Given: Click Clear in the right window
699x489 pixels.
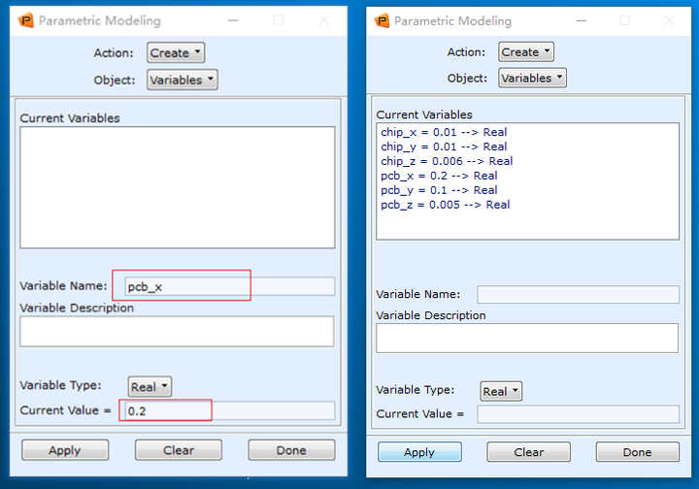Looking at the screenshot, I should [529, 452].
